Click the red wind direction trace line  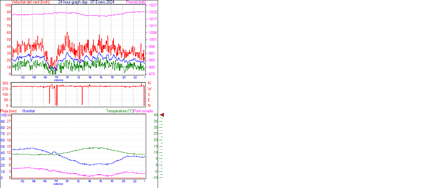(x=102, y=86)
